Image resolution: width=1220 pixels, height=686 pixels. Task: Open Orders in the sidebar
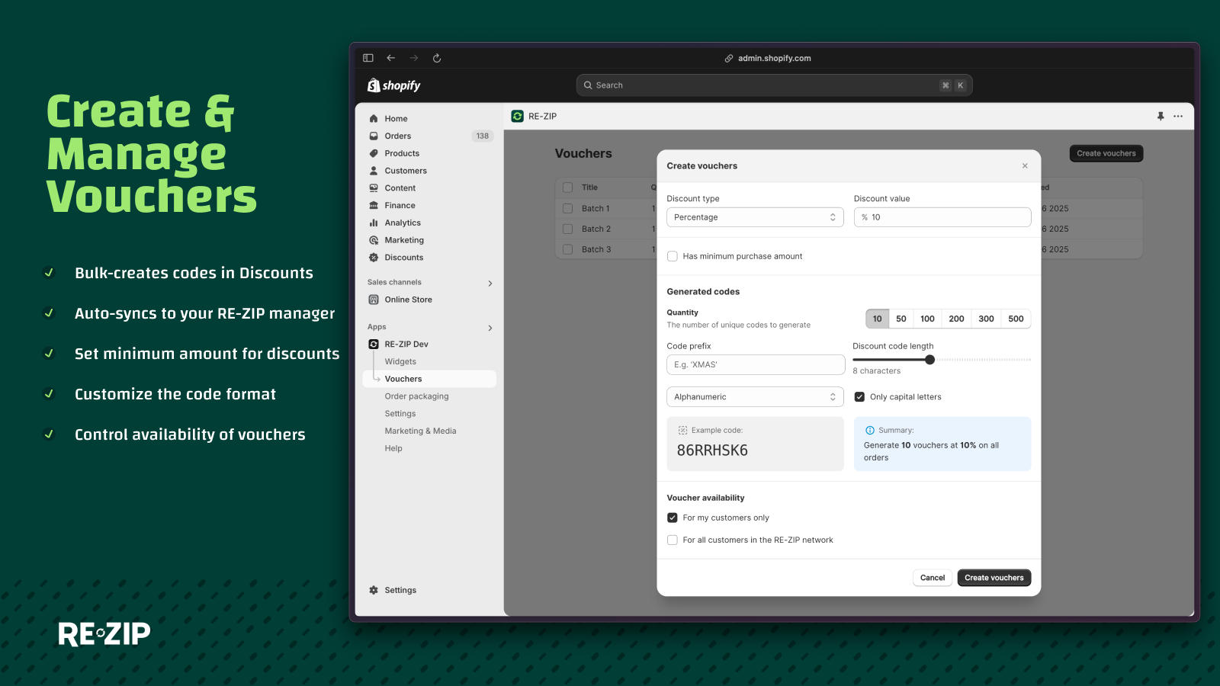[x=397, y=136]
